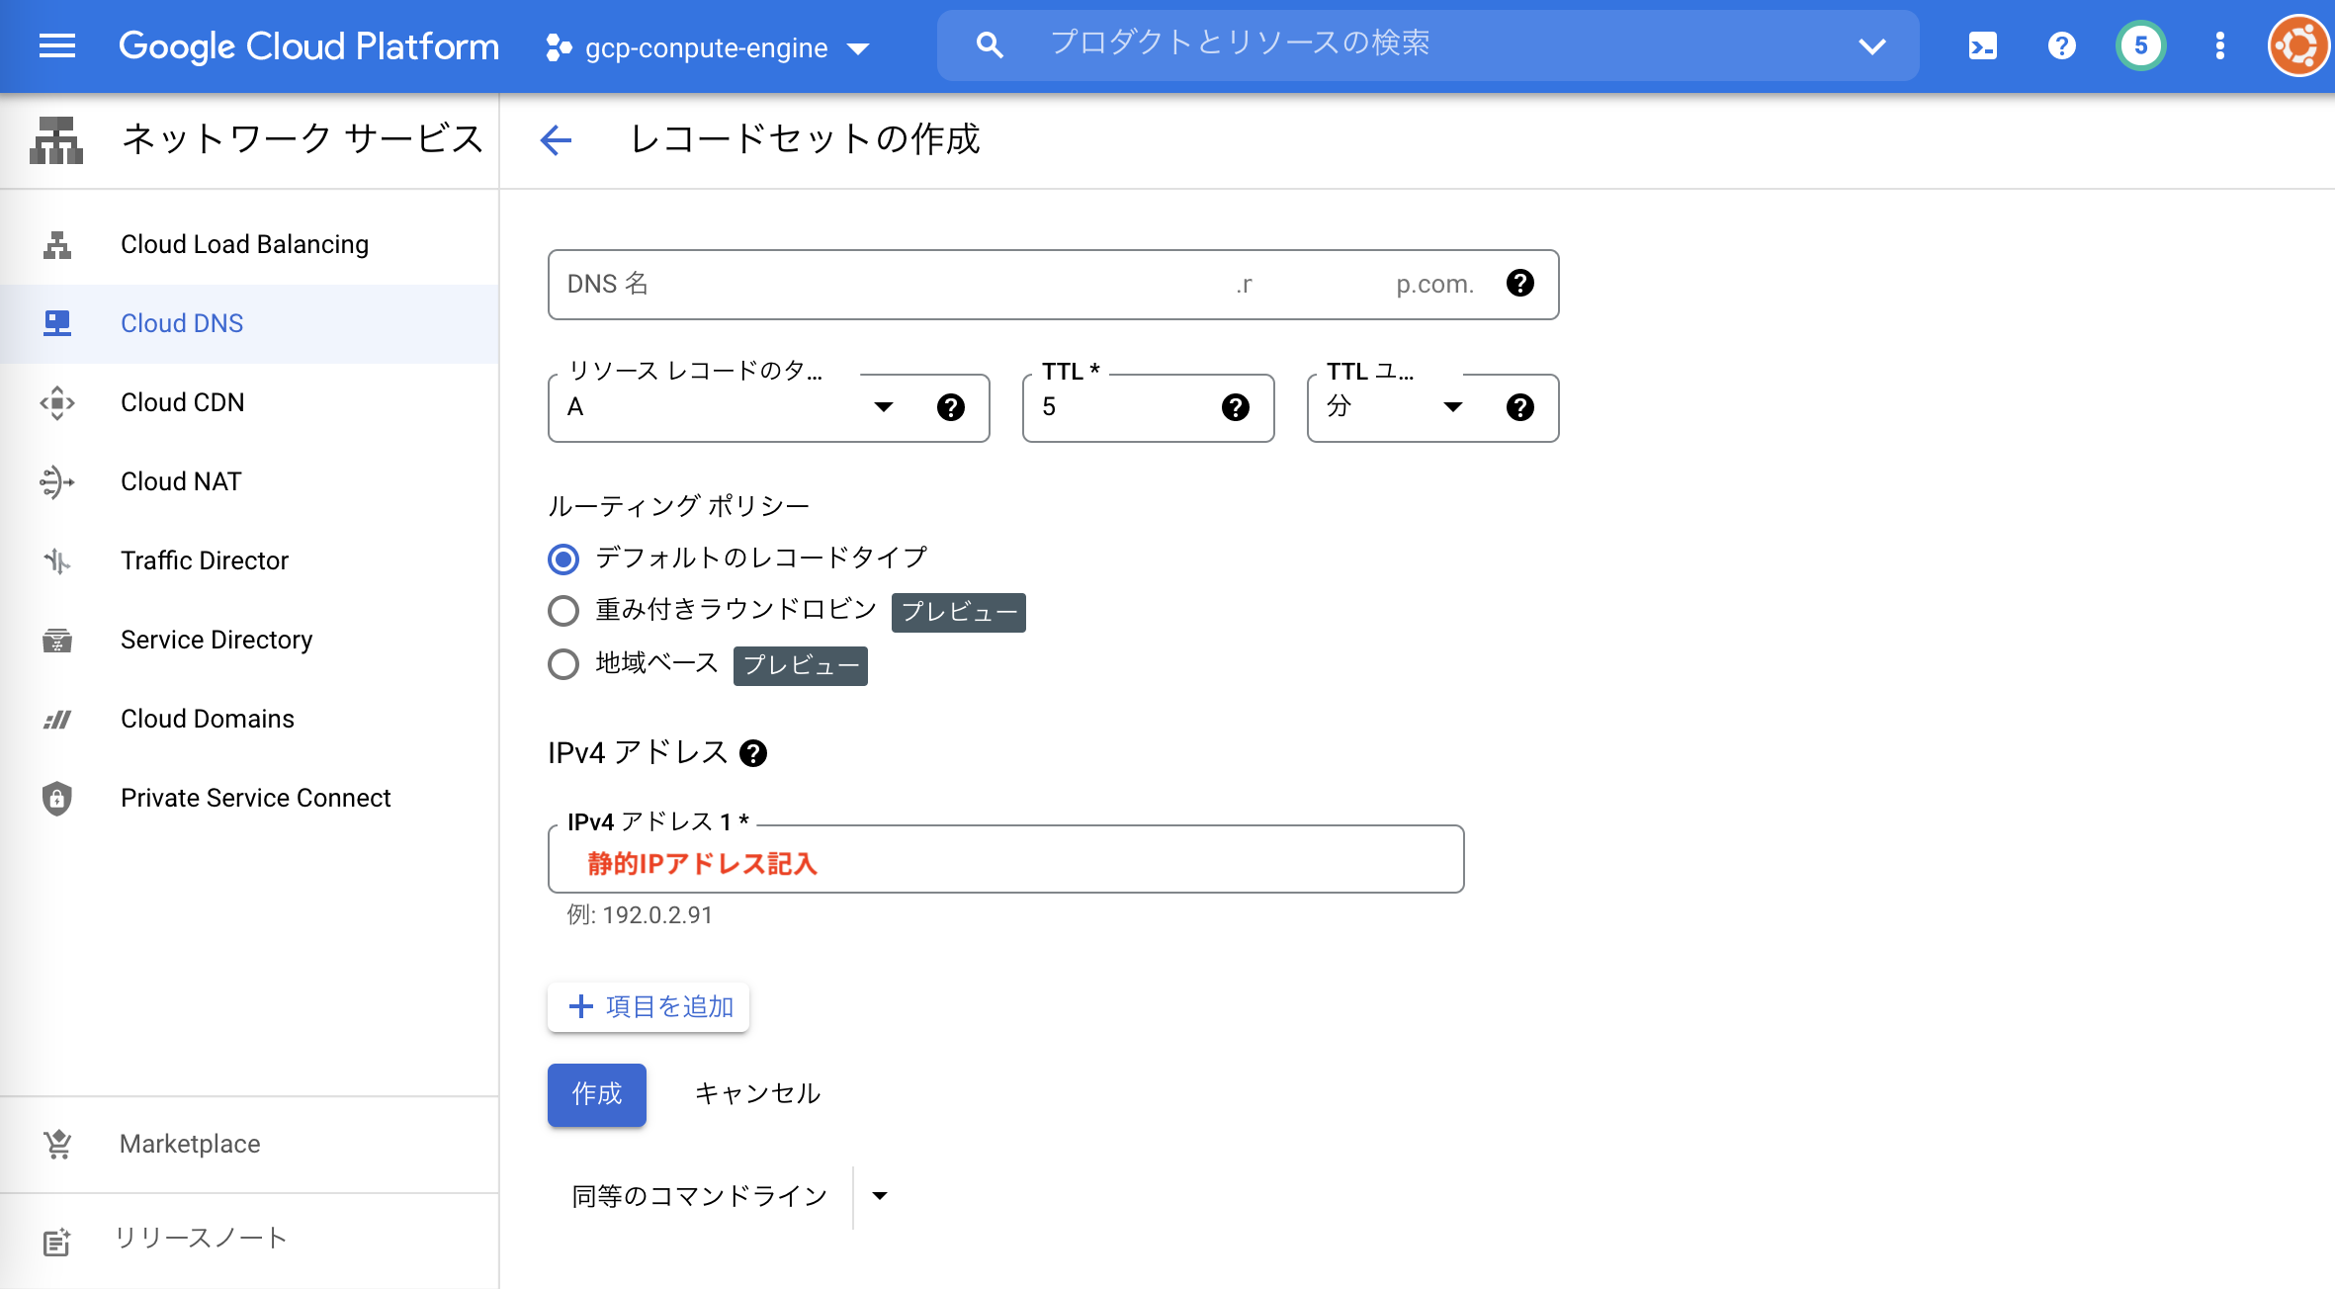Activate Cloud Shell terminal icon
This screenshot has height=1289, width=2335.
point(1982,45)
